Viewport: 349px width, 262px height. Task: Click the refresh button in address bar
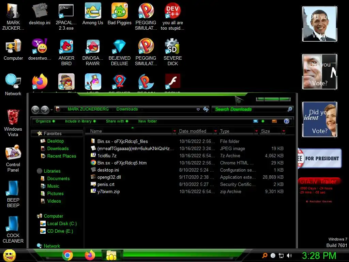click(206, 109)
